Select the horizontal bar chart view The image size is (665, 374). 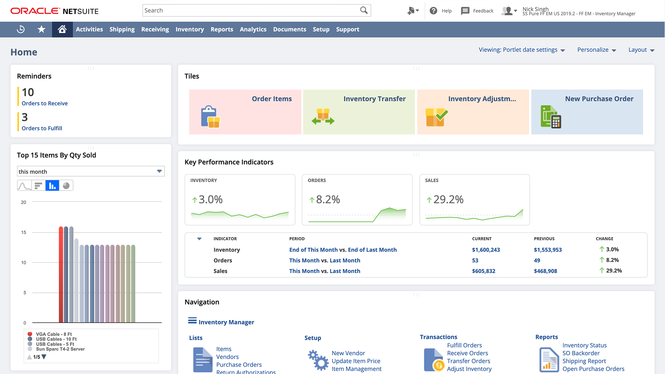(x=38, y=185)
